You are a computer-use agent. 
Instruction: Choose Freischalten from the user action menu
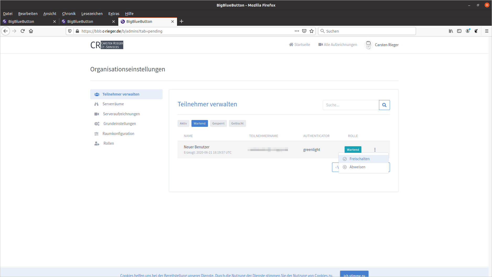363,159
